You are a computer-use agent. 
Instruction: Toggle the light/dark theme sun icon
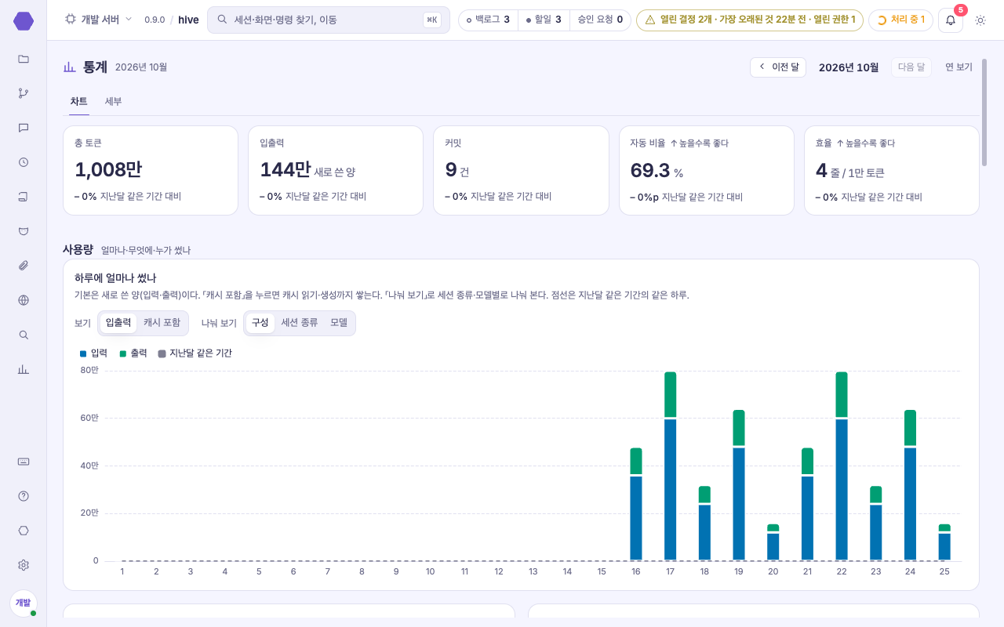[980, 20]
